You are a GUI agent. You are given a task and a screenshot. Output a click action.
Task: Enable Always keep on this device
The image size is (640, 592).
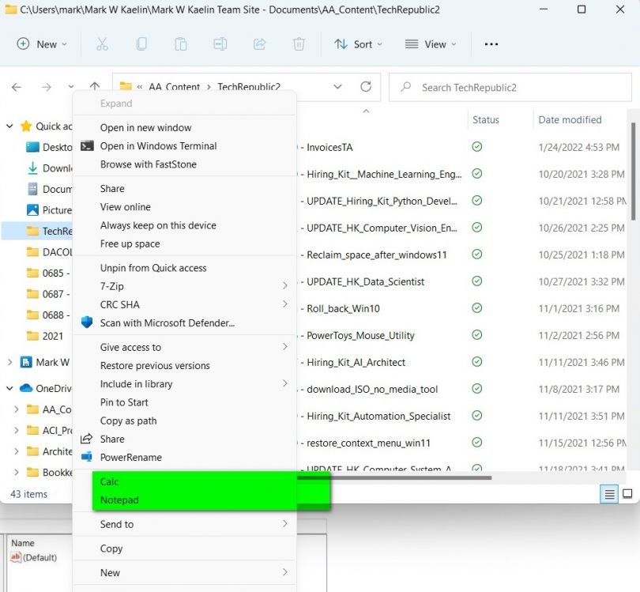156,225
